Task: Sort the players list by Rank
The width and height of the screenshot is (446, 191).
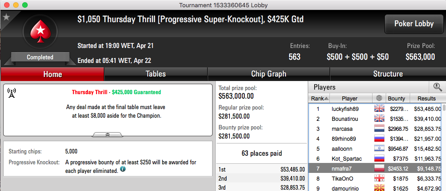Action: pos(320,98)
